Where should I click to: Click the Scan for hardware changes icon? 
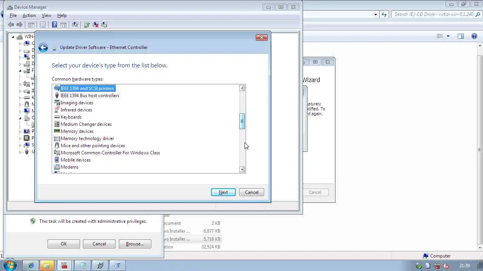click(75, 25)
